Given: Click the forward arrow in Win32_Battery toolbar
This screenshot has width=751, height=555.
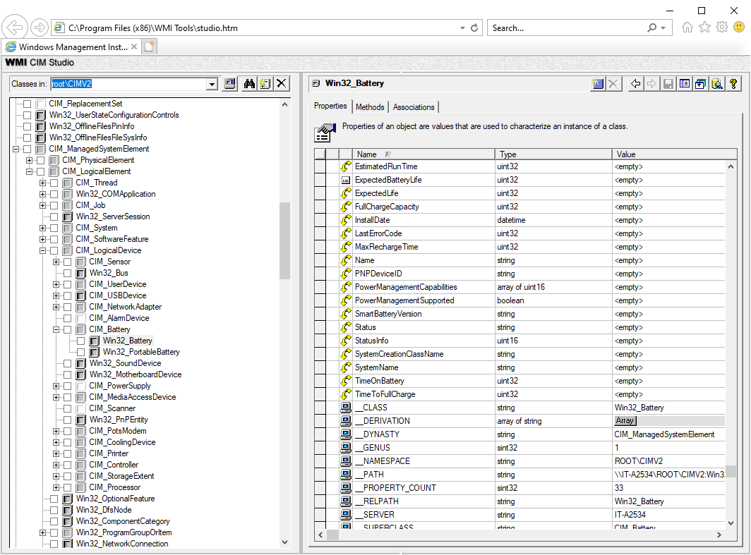Looking at the screenshot, I should [x=652, y=84].
